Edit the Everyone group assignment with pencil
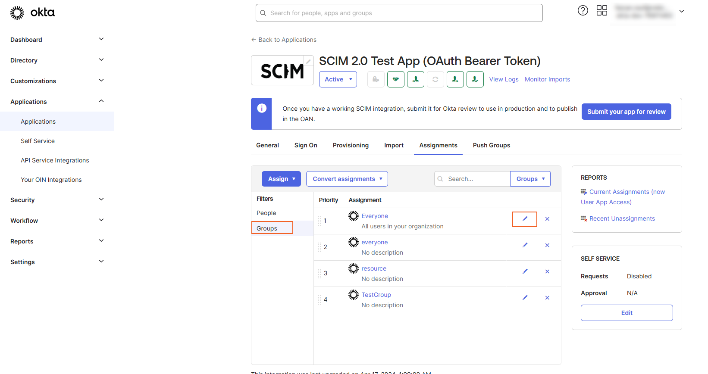 (x=525, y=219)
